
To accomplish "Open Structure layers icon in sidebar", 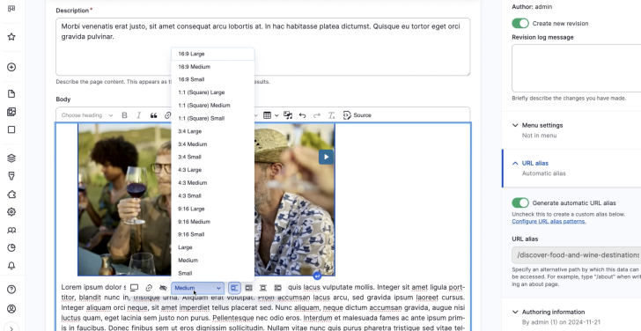I will (11, 158).
